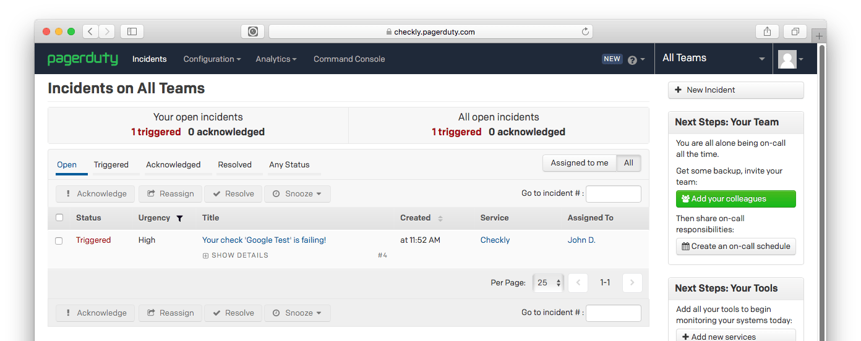Open Command Console in navbar

click(349, 59)
